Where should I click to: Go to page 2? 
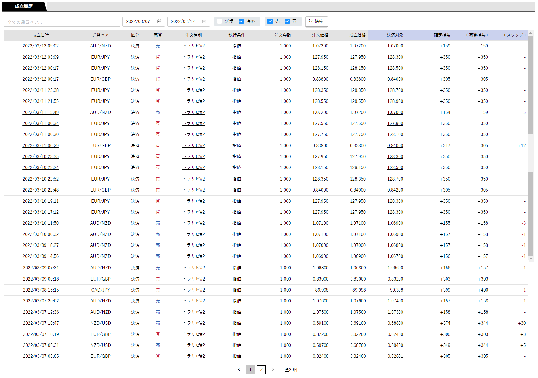click(261, 370)
